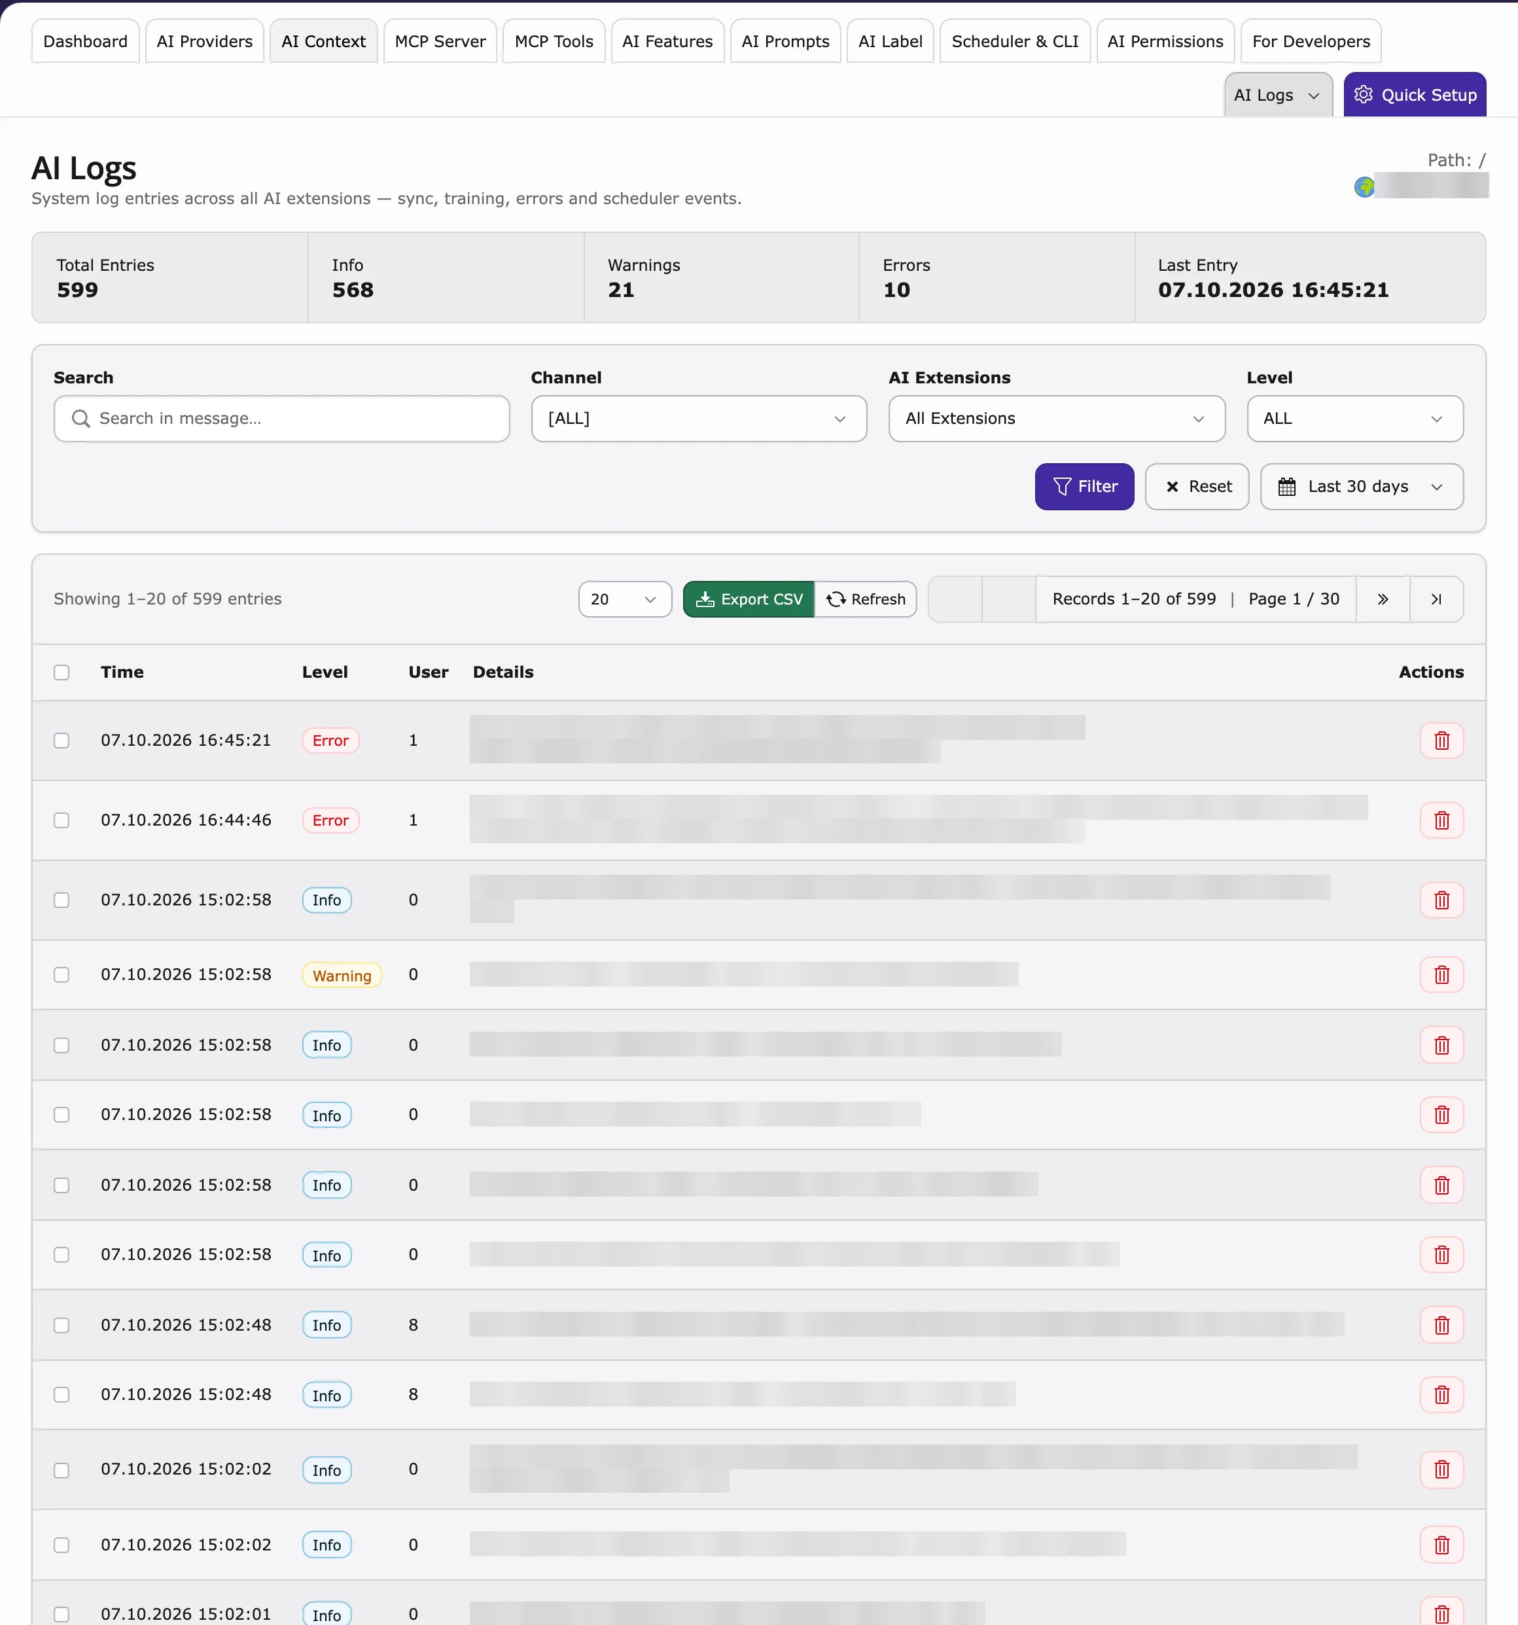This screenshot has width=1518, height=1625.
Task: Go to next page of records
Action: (1383, 599)
